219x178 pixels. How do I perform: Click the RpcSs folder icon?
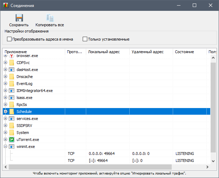click(12, 105)
